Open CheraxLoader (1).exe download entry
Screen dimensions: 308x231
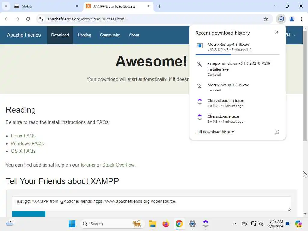pos(238,103)
